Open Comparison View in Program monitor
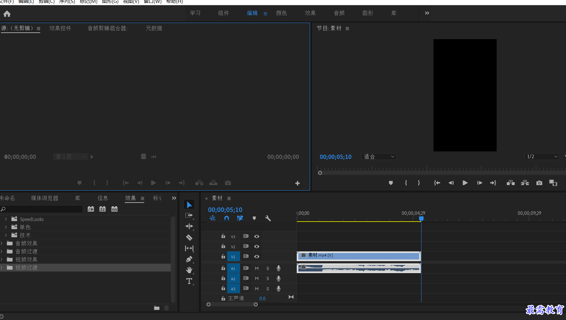The width and height of the screenshot is (566, 320). pos(553,183)
